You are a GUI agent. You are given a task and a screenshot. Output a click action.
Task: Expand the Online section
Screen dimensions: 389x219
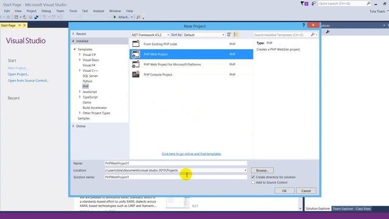(73, 126)
